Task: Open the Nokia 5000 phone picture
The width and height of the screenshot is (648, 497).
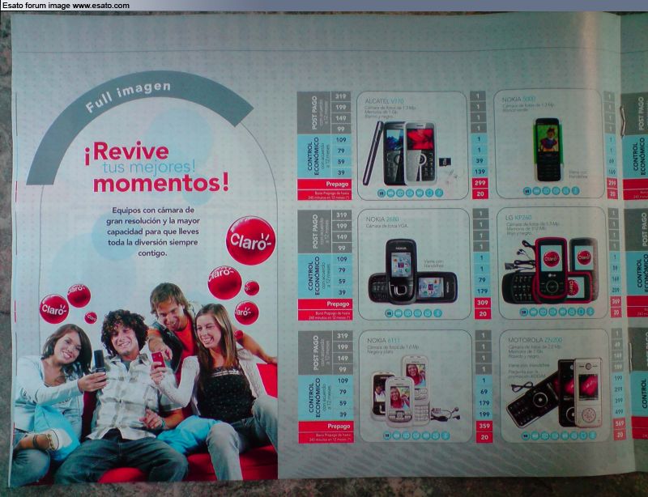Action: coord(548,150)
